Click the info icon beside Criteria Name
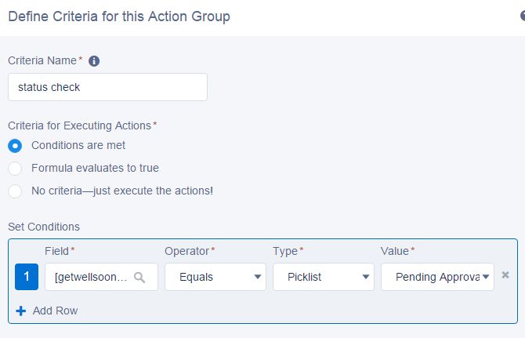Screen dimensions: 525x338 (x=94, y=61)
